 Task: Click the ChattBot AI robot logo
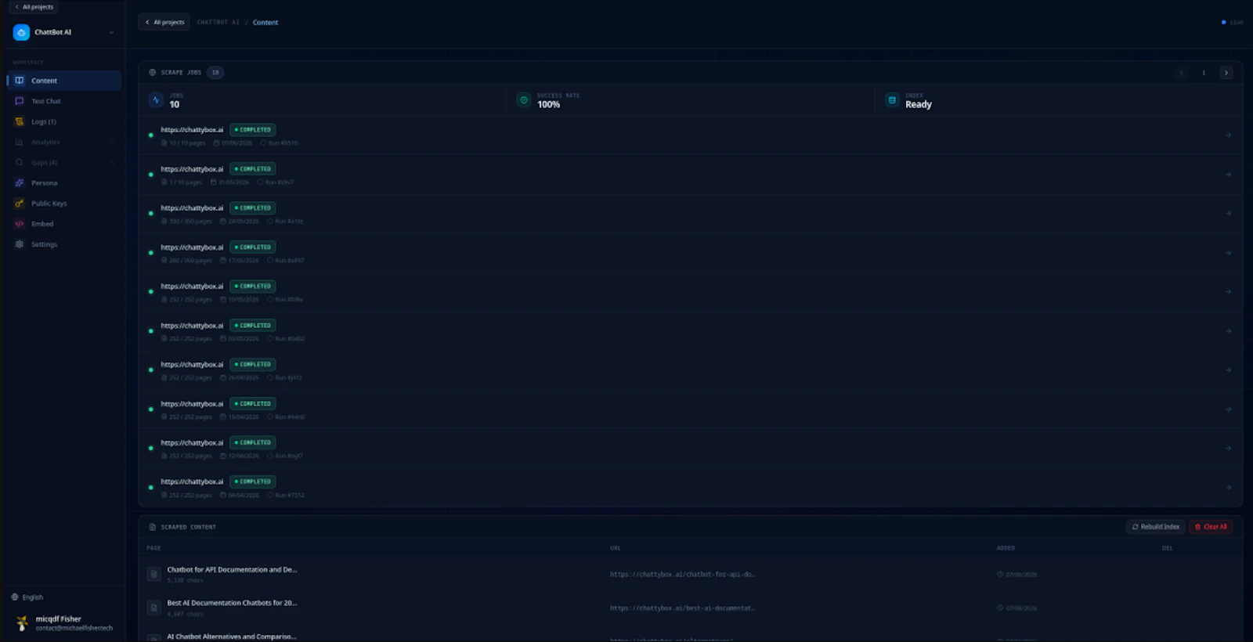click(21, 32)
